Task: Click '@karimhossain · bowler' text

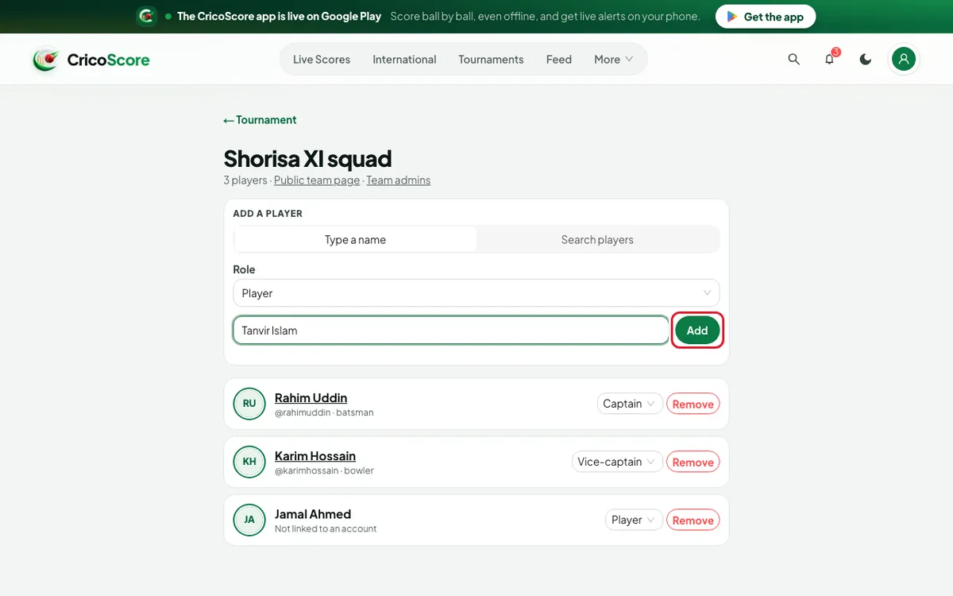Action: [x=324, y=470]
